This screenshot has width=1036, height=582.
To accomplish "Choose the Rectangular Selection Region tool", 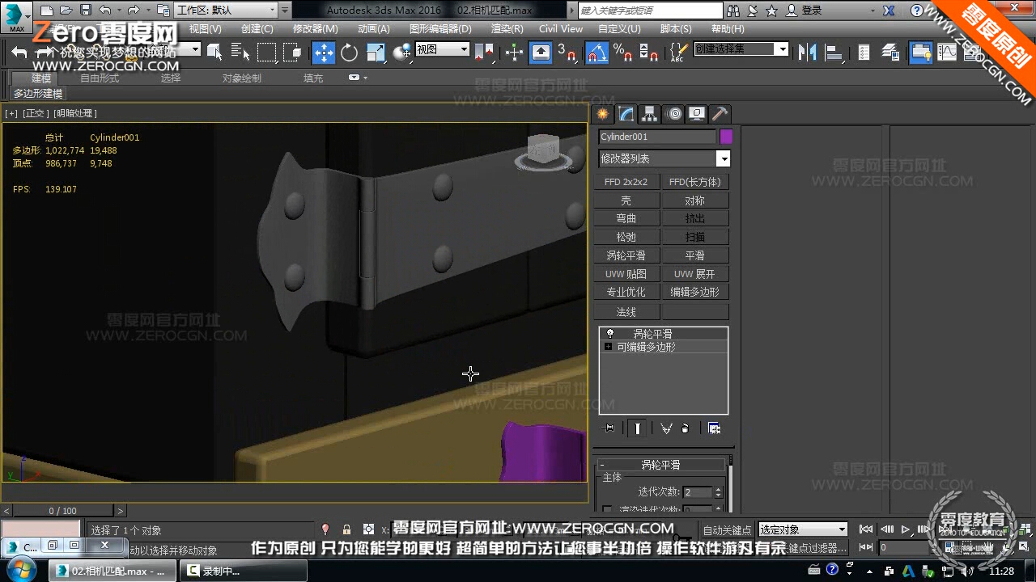I will click(266, 53).
